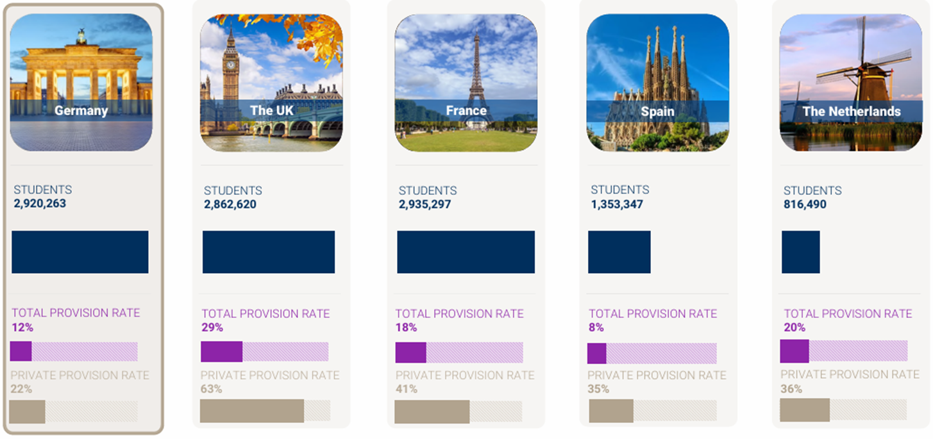Click the UK's dark blue students bar
The width and height of the screenshot is (933, 439).
[x=269, y=252]
